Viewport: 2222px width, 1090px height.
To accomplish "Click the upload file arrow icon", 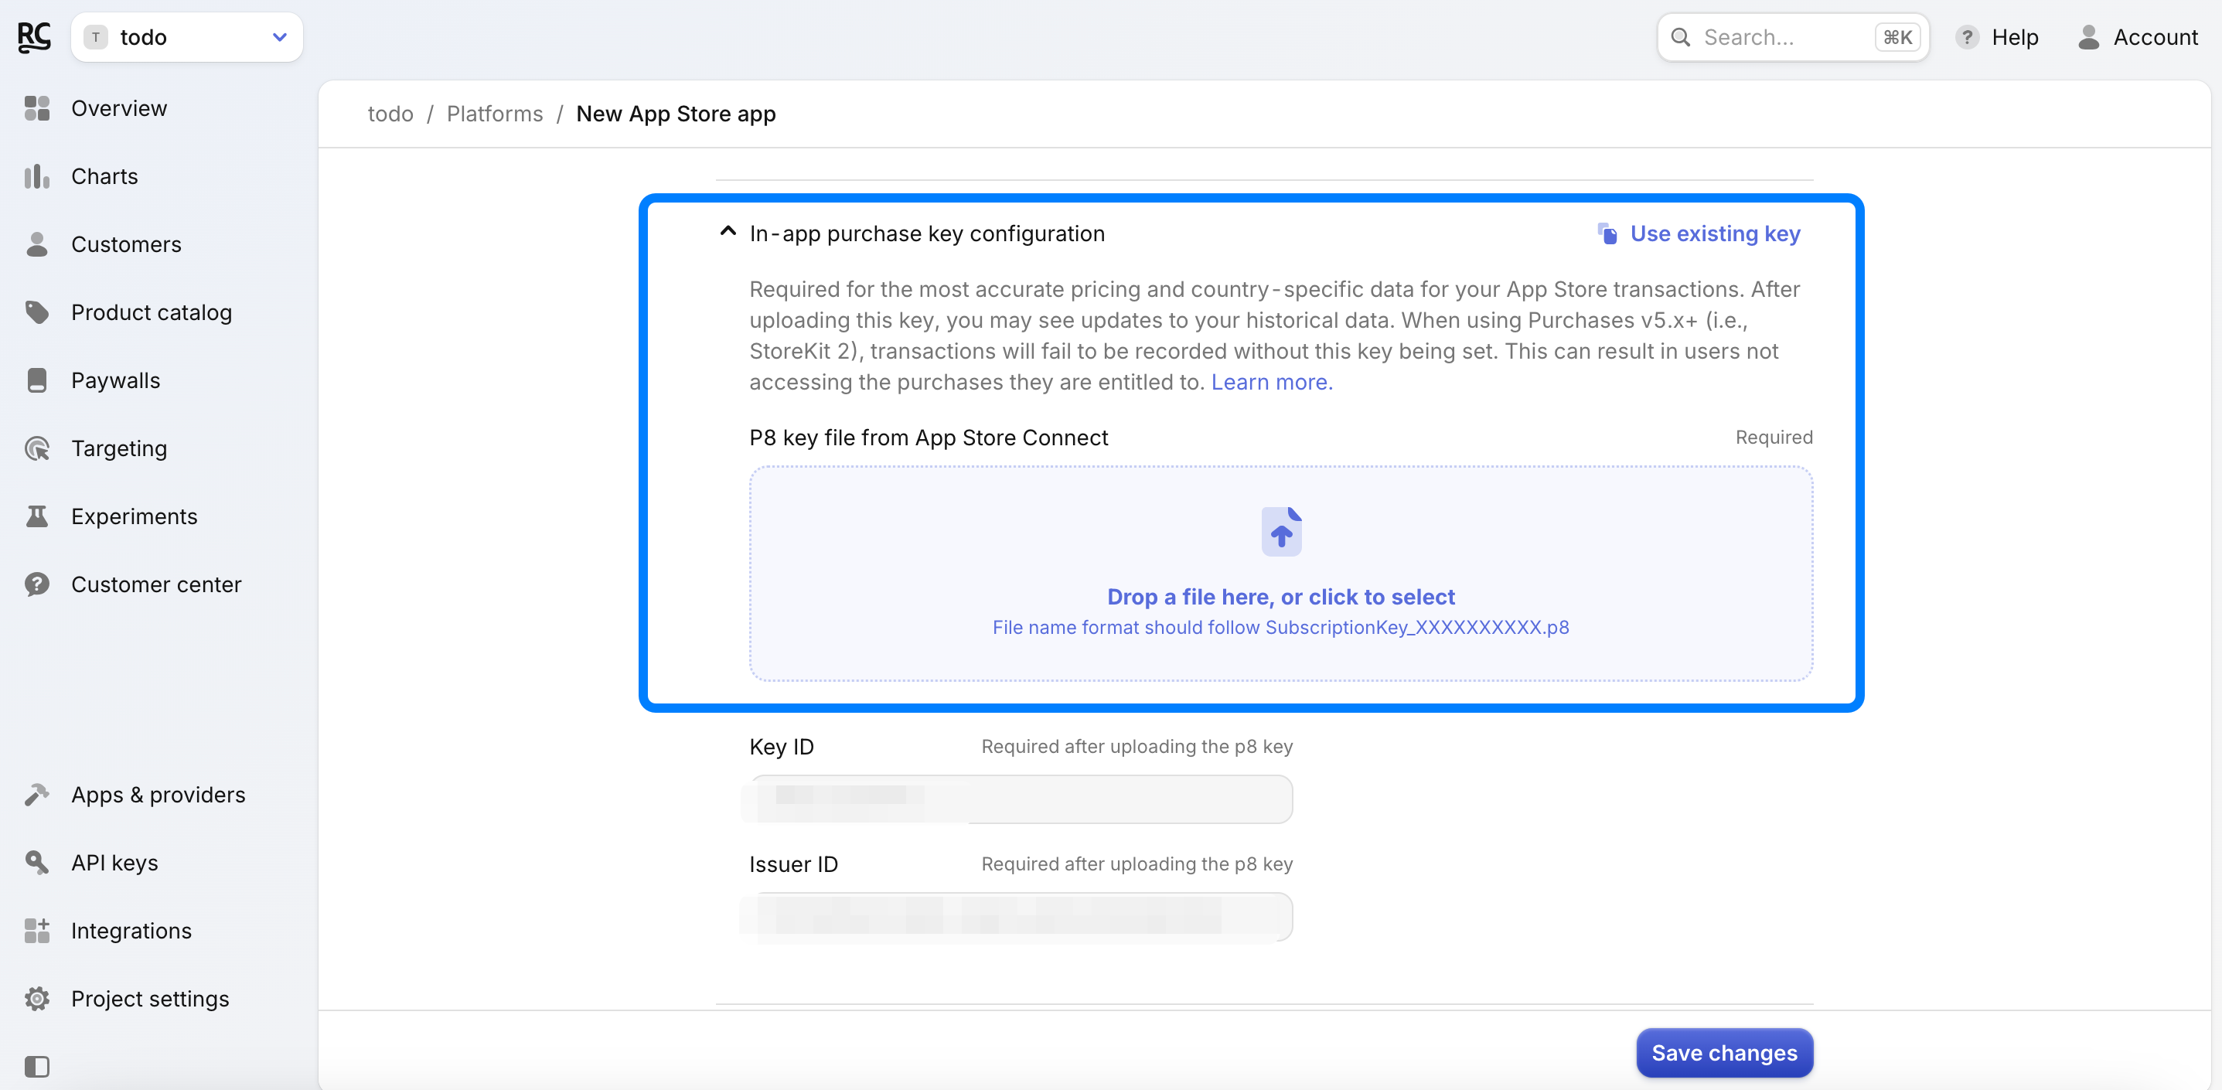I will click(1281, 531).
